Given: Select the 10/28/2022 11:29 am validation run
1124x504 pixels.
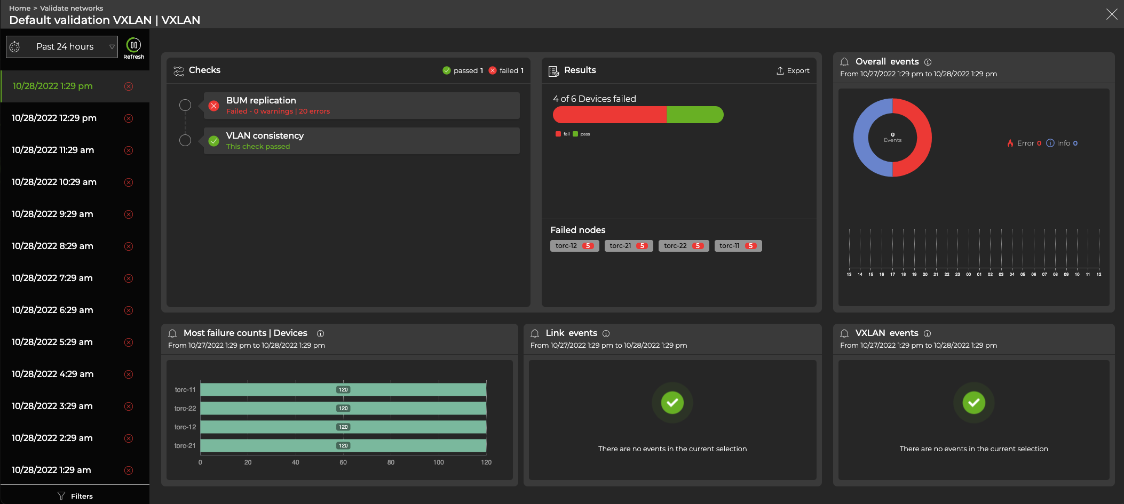Looking at the screenshot, I should coord(53,150).
